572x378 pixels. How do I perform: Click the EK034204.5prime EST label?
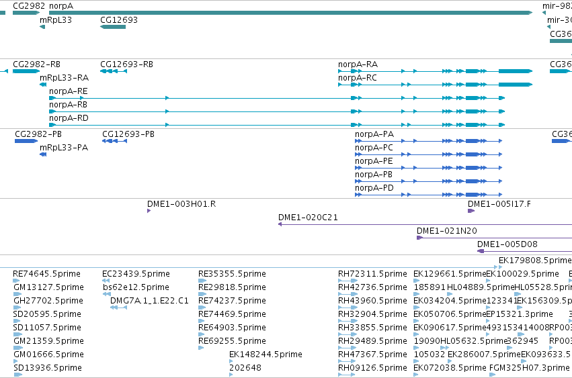450,301
